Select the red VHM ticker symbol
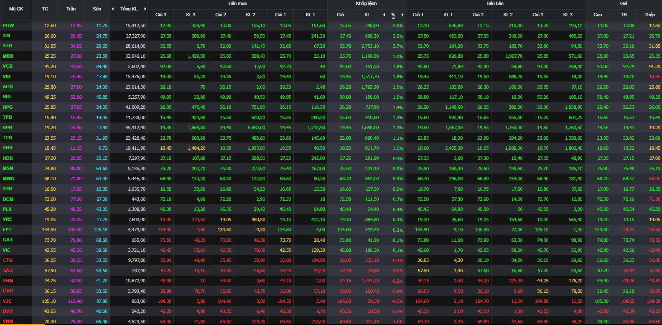Image resolution: width=662 pixels, height=325 pixels. pyautogui.click(x=8, y=281)
